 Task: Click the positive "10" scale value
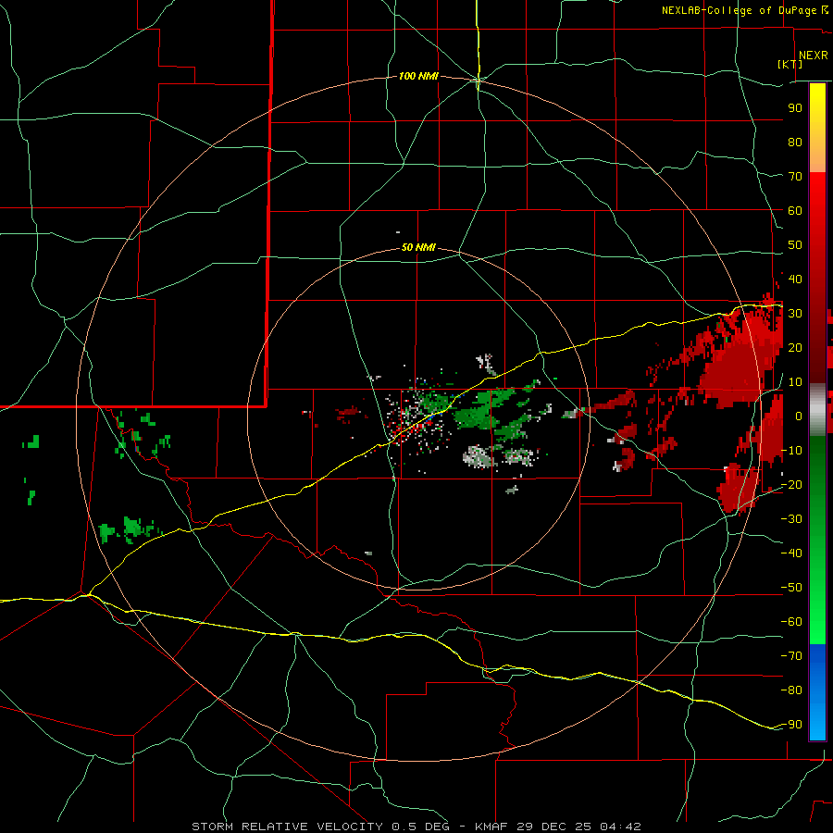point(795,382)
